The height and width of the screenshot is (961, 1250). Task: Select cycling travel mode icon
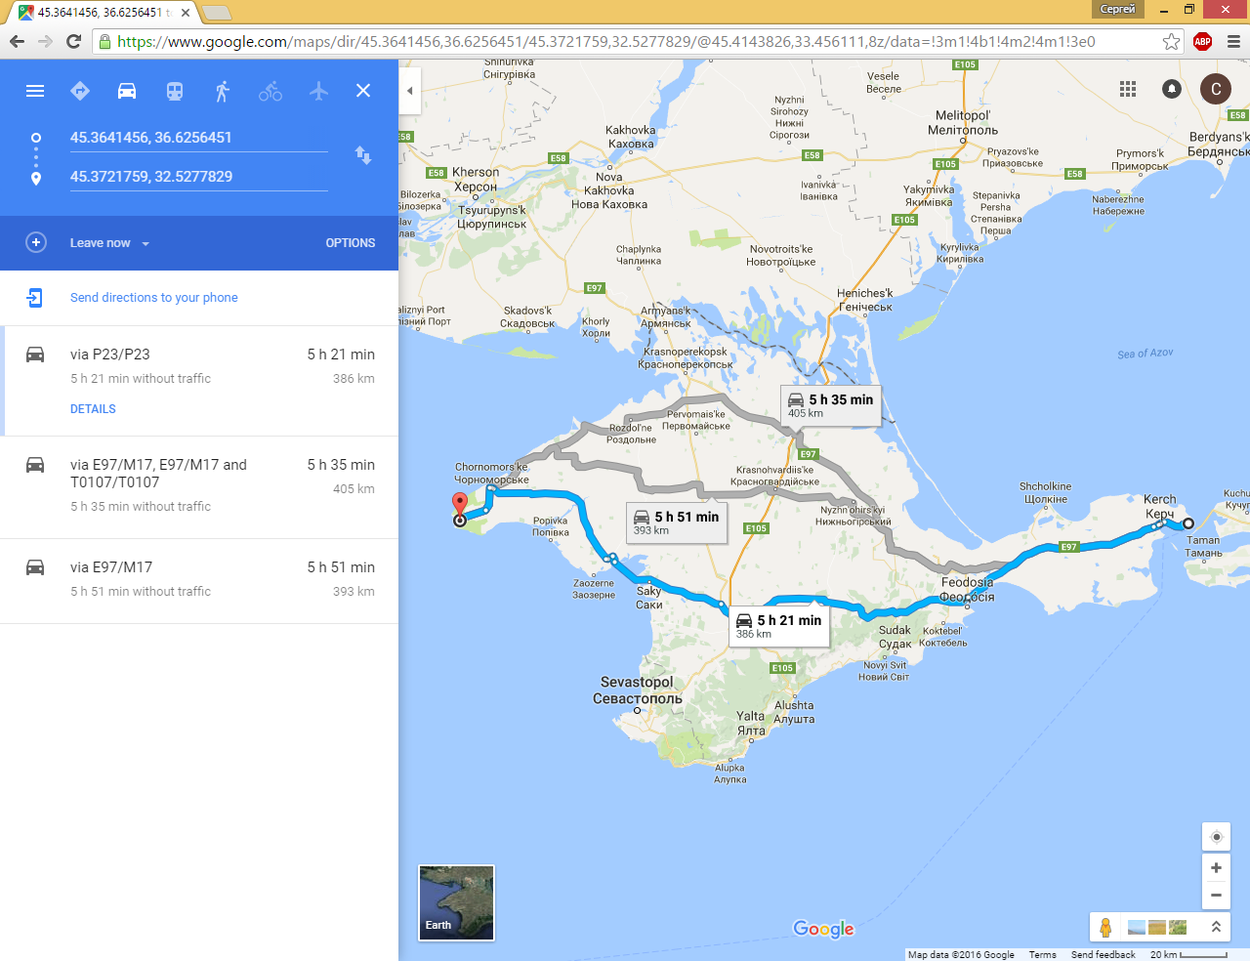[271, 91]
